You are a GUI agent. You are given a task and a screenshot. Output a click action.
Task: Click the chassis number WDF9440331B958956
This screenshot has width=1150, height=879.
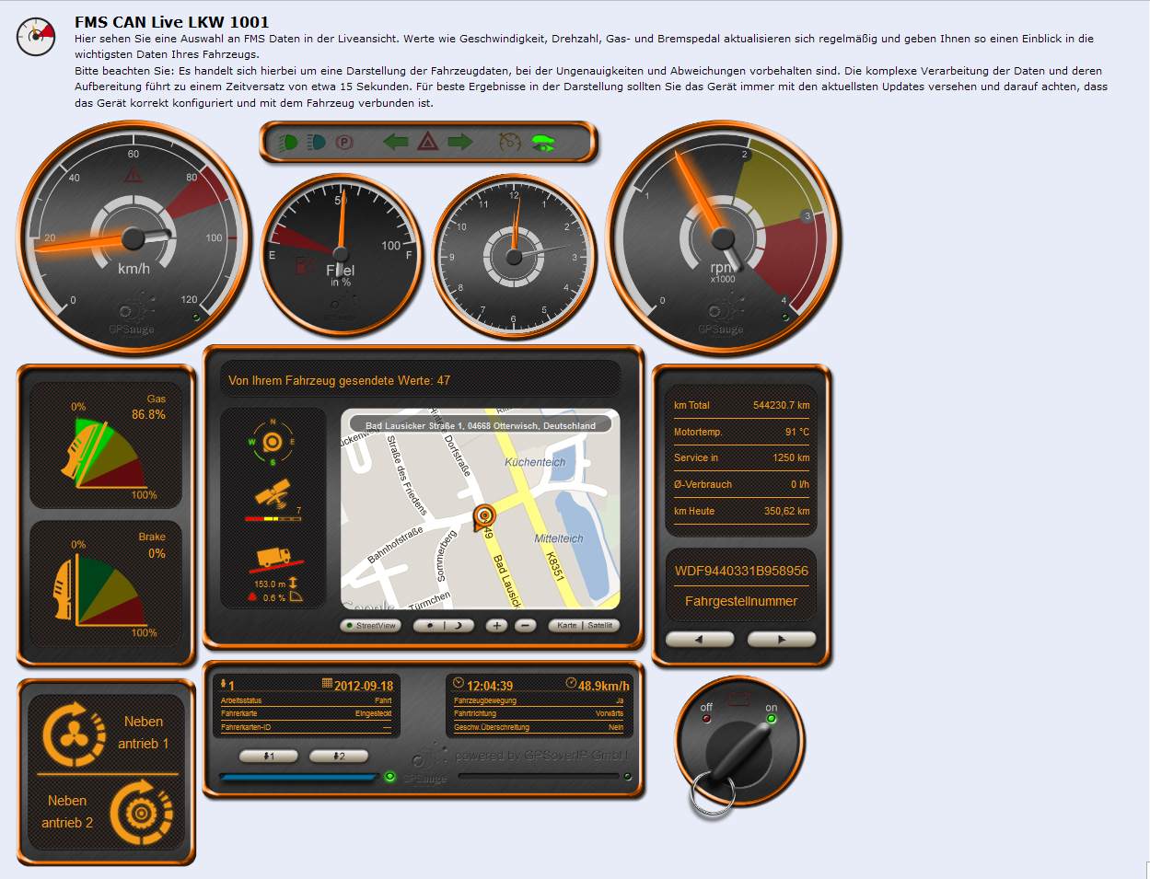pyautogui.click(x=741, y=571)
